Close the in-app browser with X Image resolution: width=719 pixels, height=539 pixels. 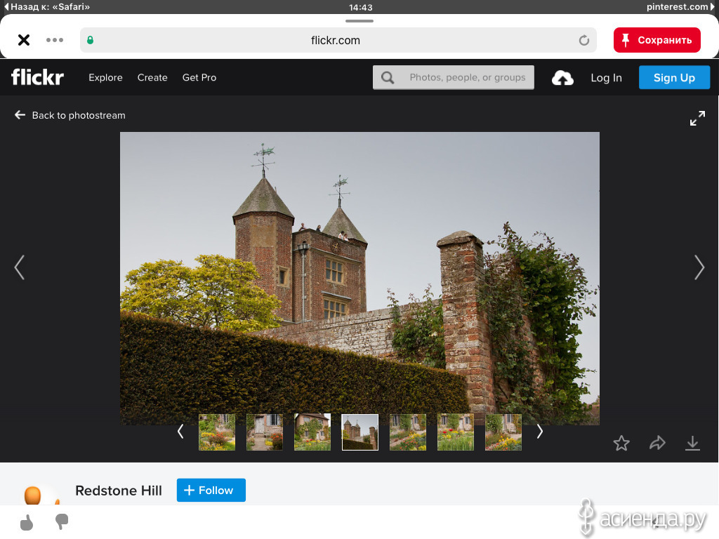coord(24,40)
